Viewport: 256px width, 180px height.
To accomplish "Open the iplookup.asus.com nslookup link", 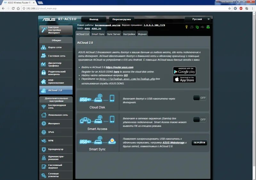I will [x=127, y=79].
